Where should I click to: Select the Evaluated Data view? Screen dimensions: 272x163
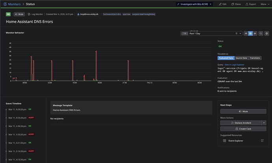[226, 58]
